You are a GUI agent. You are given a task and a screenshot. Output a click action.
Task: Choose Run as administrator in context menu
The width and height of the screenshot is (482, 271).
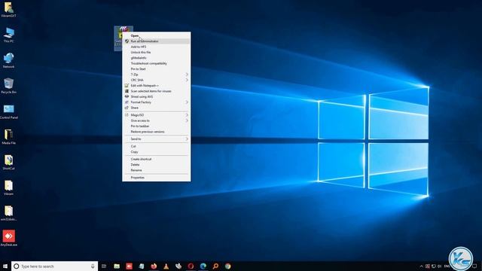coord(157,41)
